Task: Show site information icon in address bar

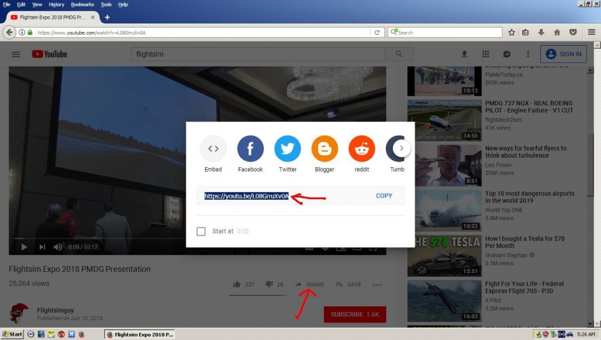Action: 22,32
